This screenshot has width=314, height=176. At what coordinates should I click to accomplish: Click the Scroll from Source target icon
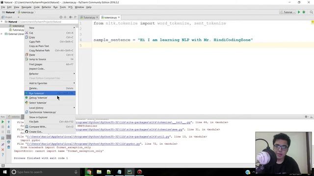click(61, 17)
